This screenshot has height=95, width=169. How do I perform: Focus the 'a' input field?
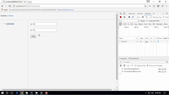coord(45,24)
